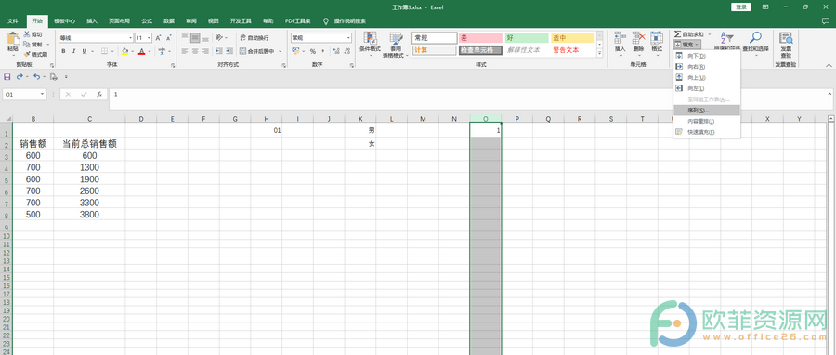Expand the underline style dropdown arrow
Viewport: 836px width, 355px height.
[x=91, y=52]
